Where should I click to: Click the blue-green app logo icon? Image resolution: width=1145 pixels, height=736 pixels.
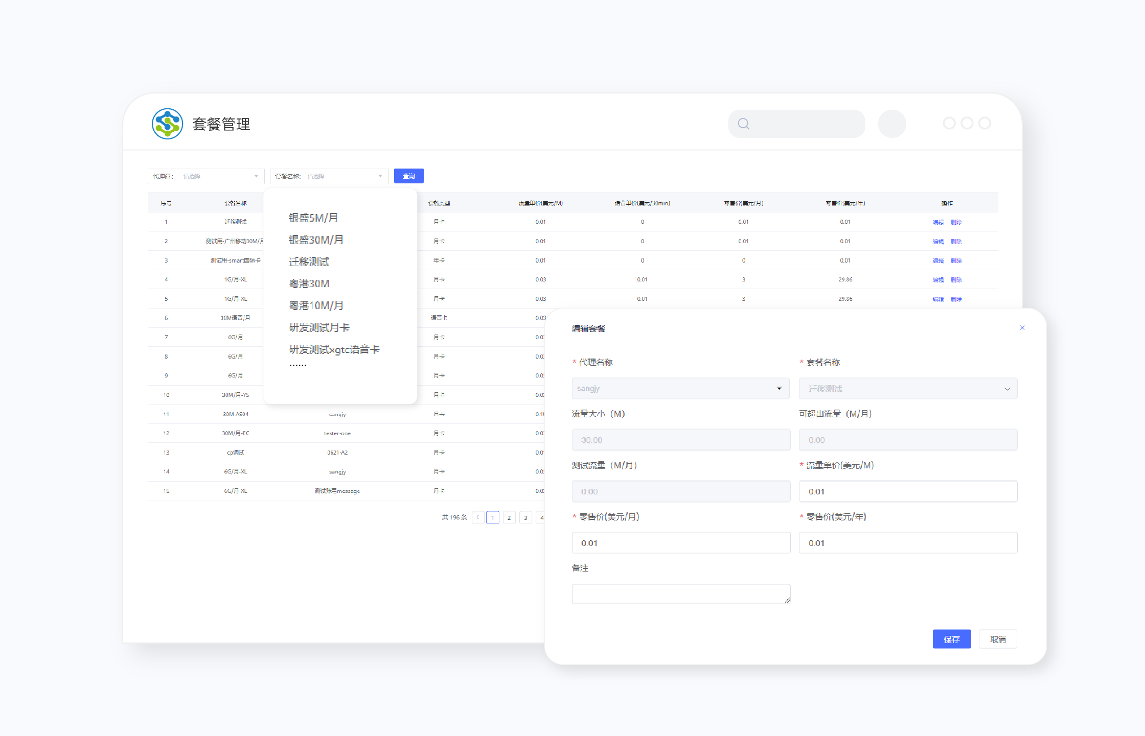[167, 124]
